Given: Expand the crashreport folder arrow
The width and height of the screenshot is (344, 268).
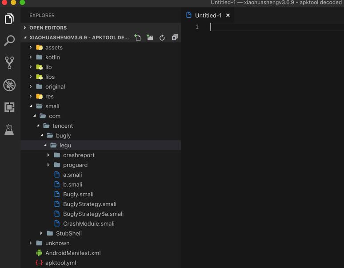Looking at the screenshot, I should (x=48, y=155).
